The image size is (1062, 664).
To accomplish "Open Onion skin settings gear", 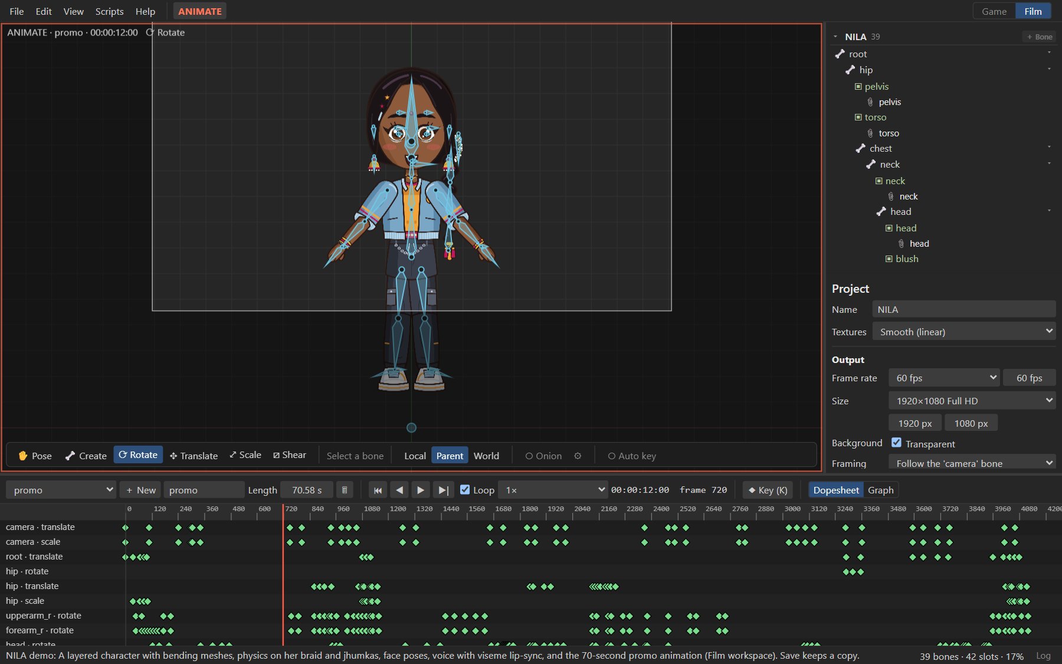I will click(578, 456).
